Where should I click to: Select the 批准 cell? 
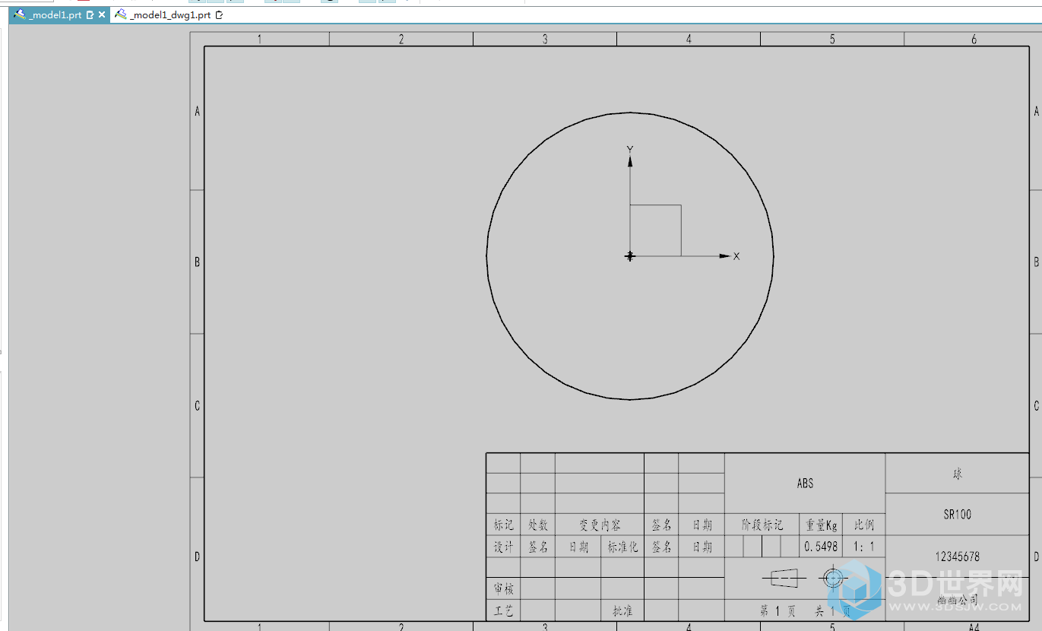coord(622,610)
